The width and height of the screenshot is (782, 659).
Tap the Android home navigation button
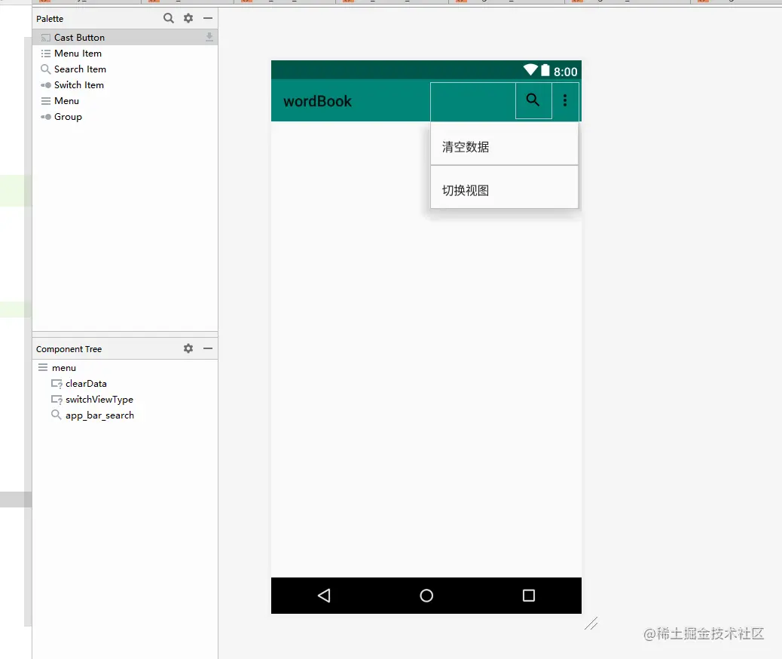point(426,596)
